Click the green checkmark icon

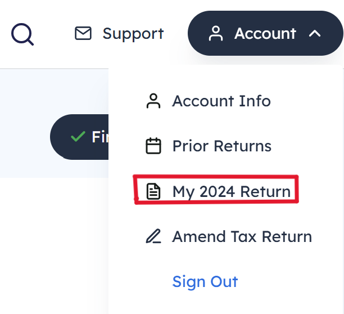[78, 136]
